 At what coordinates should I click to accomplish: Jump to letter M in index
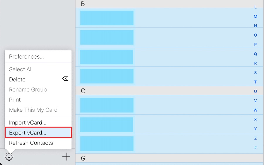(x=255, y=16)
